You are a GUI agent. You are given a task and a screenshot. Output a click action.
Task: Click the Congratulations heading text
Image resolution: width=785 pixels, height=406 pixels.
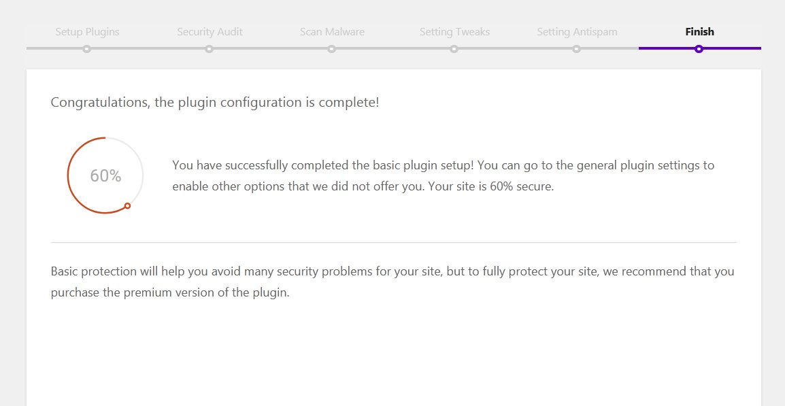214,103
